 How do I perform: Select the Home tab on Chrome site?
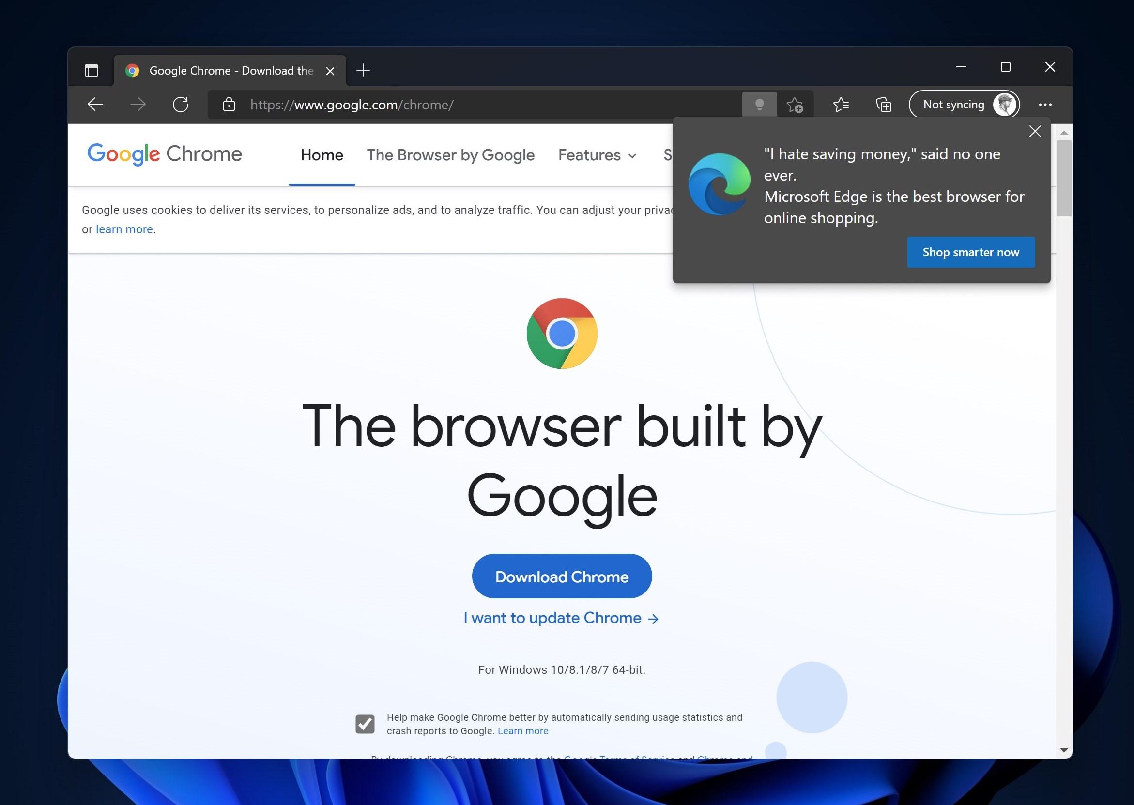[322, 154]
